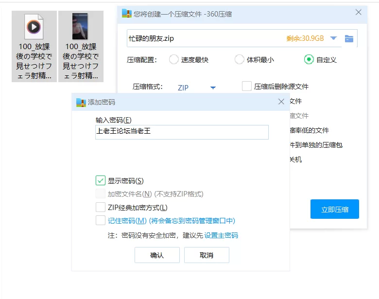Close the 添加密码 dialog

[281, 102]
